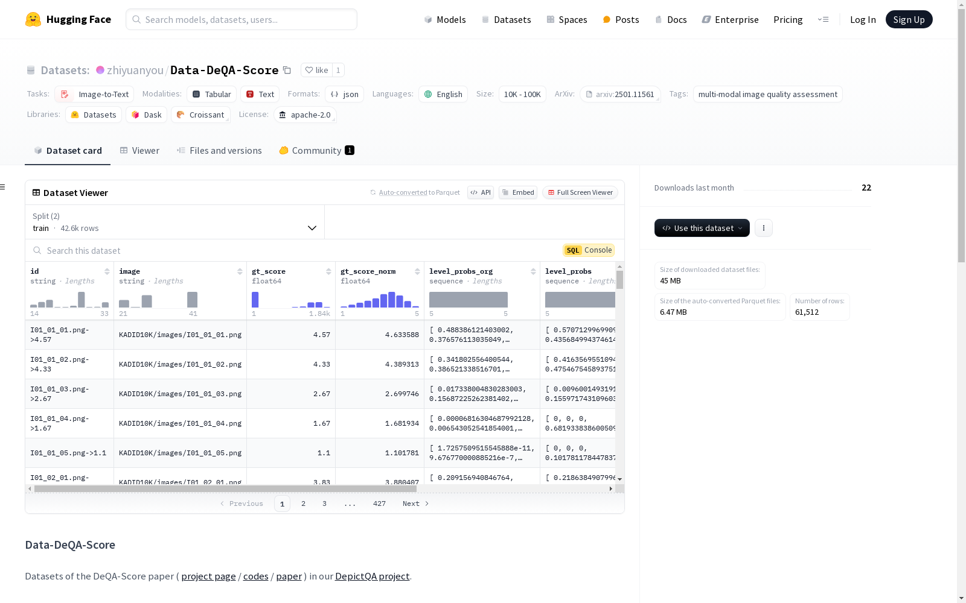Open the Full Screen Viewer

coord(580,192)
